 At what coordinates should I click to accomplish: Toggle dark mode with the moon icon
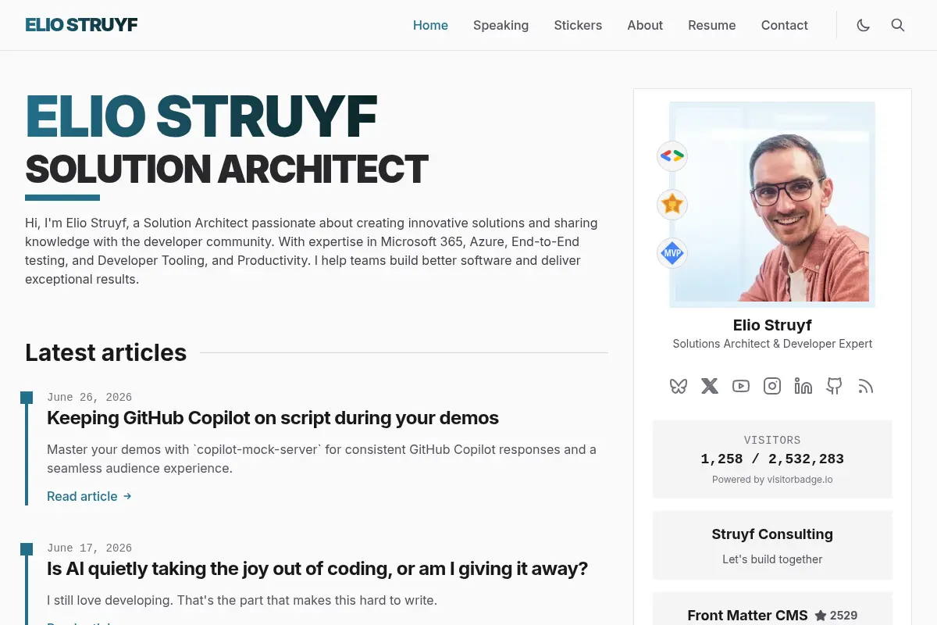pyautogui.click(x=863, y=25)
